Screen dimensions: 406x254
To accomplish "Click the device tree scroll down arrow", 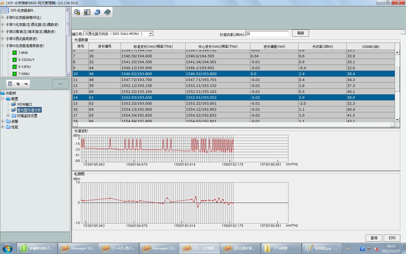I will click(x=68, y=74).
